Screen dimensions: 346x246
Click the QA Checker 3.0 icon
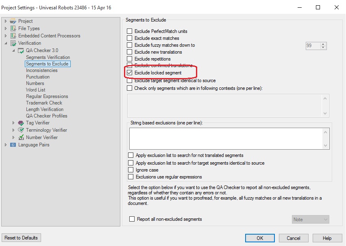click(21, 50)
